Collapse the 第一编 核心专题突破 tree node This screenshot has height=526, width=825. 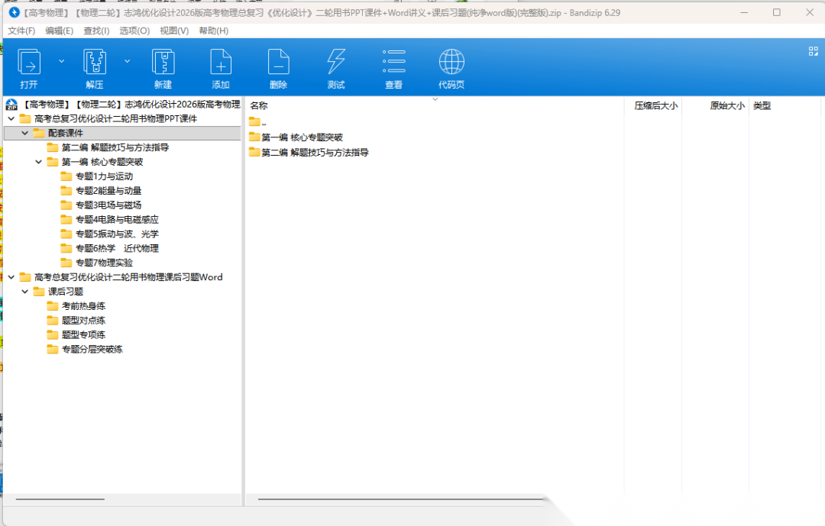click(x=39, y=162)
